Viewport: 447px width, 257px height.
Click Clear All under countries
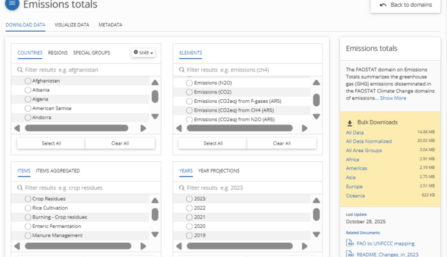(x=120, y=143)
